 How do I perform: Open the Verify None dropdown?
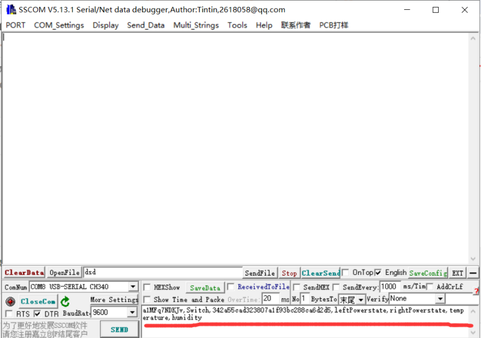[x=440, y=299]
